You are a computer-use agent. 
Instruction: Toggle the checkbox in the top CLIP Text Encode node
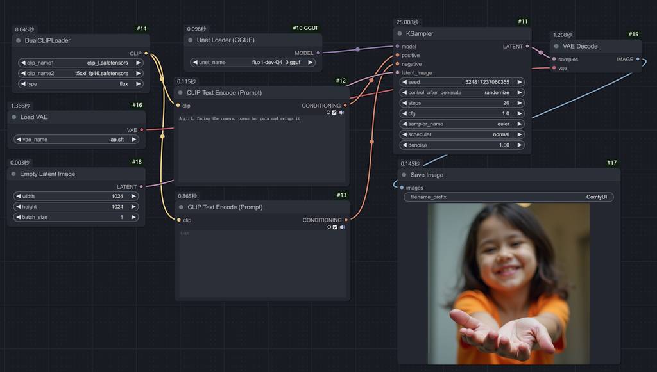coord(334,112)
